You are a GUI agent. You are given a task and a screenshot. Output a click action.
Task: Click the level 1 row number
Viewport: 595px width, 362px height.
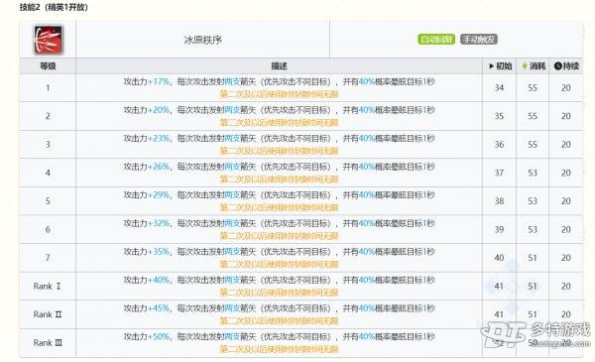48,87
